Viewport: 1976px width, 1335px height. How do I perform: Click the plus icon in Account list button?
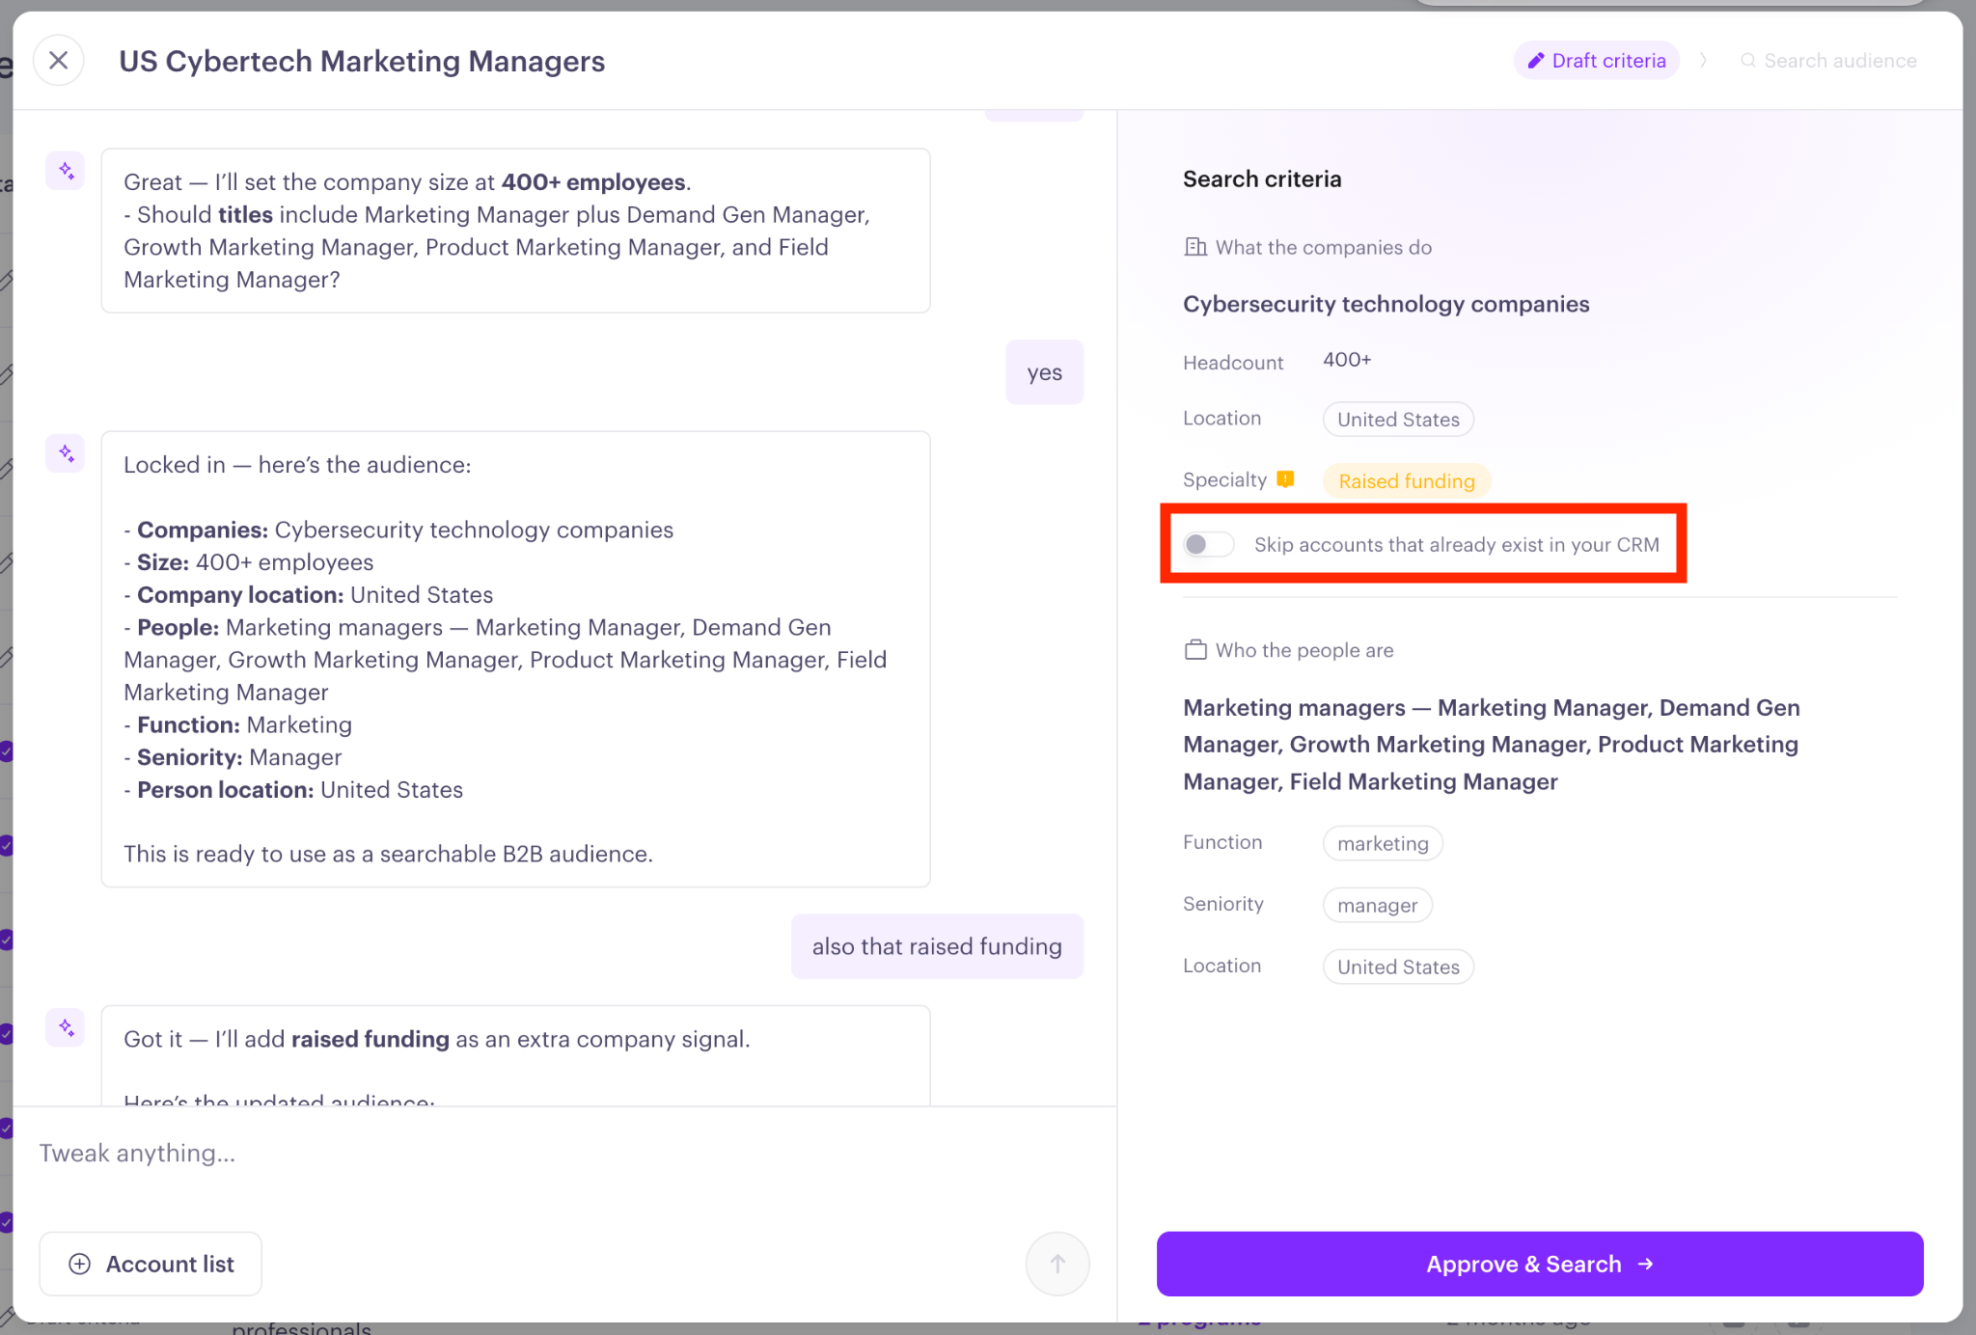pyautogui.click(x=80, y=1264)
